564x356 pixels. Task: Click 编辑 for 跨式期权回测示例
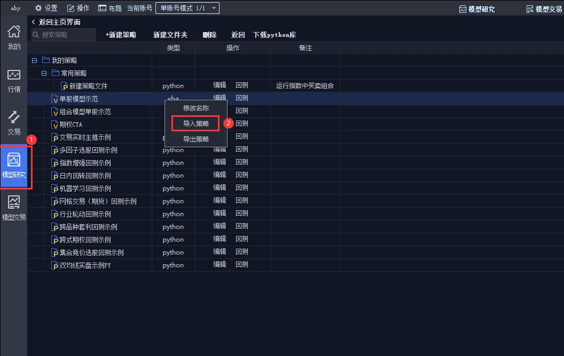(220, 239)
